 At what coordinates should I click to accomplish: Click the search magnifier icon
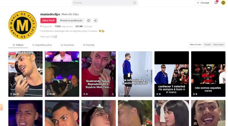click(135, 3)
